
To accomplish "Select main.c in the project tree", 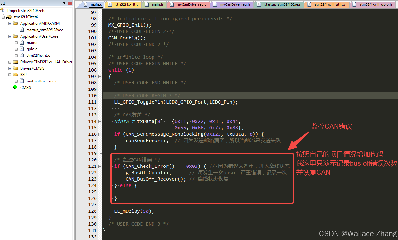I will tap(32, 43).
